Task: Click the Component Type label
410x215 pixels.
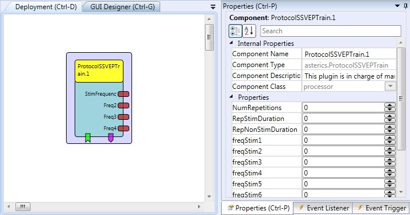Action: [x=258, y=65]
